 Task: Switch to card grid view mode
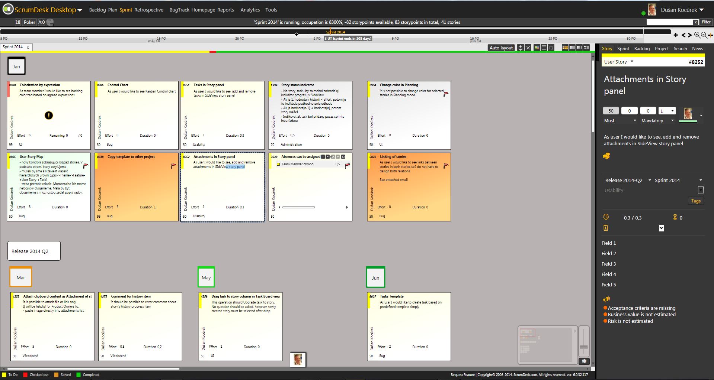(x=565, y=48)
